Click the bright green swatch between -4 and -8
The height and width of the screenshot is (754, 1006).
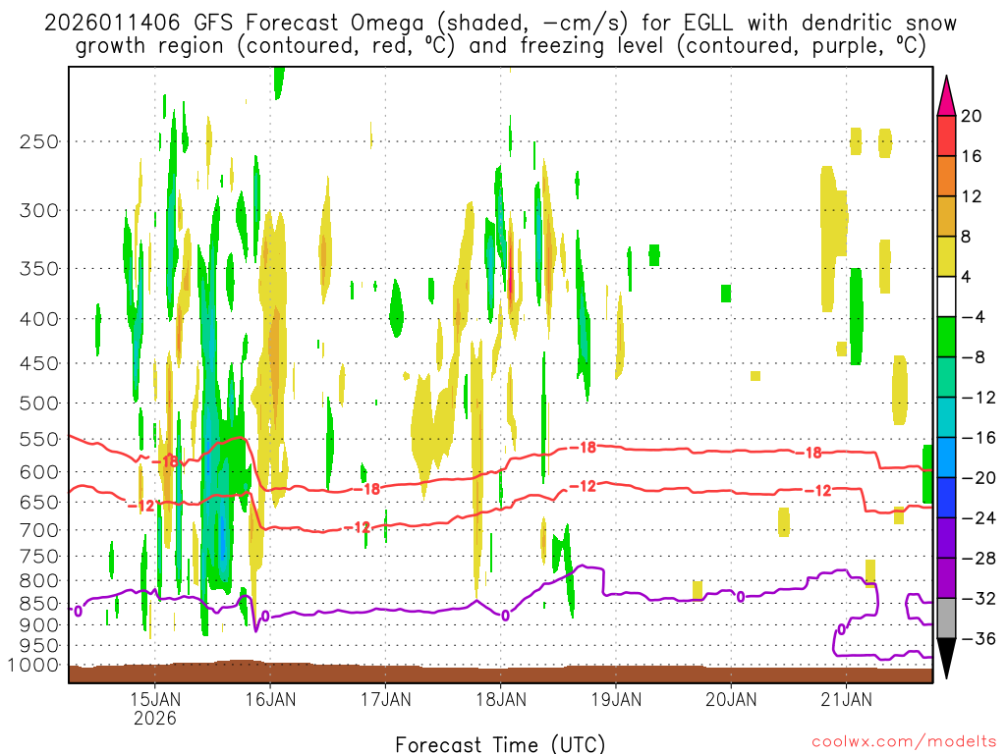[946, 338]
